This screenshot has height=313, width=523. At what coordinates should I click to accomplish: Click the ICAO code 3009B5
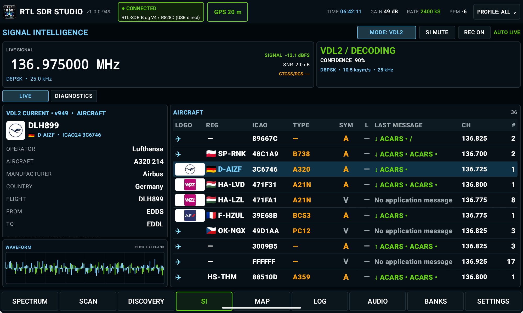point(265,246)
